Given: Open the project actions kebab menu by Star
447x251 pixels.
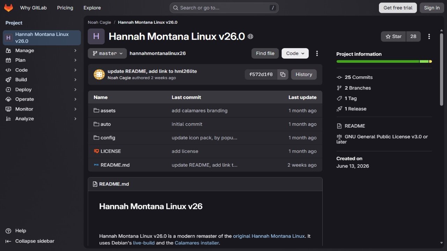Looking at the screenshot, I should tap(429, 36).
